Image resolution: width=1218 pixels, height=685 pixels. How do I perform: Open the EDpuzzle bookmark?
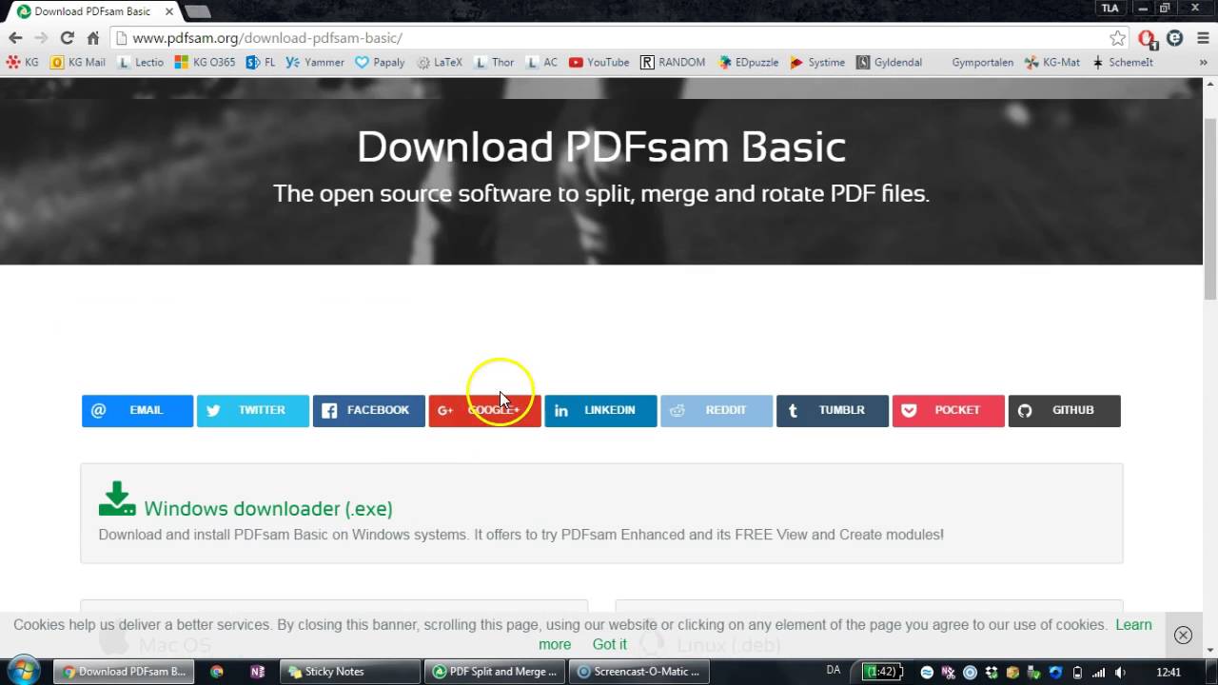[x=749, y=62]
